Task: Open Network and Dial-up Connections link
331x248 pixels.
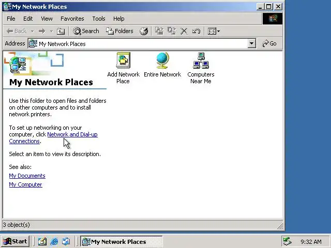Action: pyautogui.click(x=72, y=134)
